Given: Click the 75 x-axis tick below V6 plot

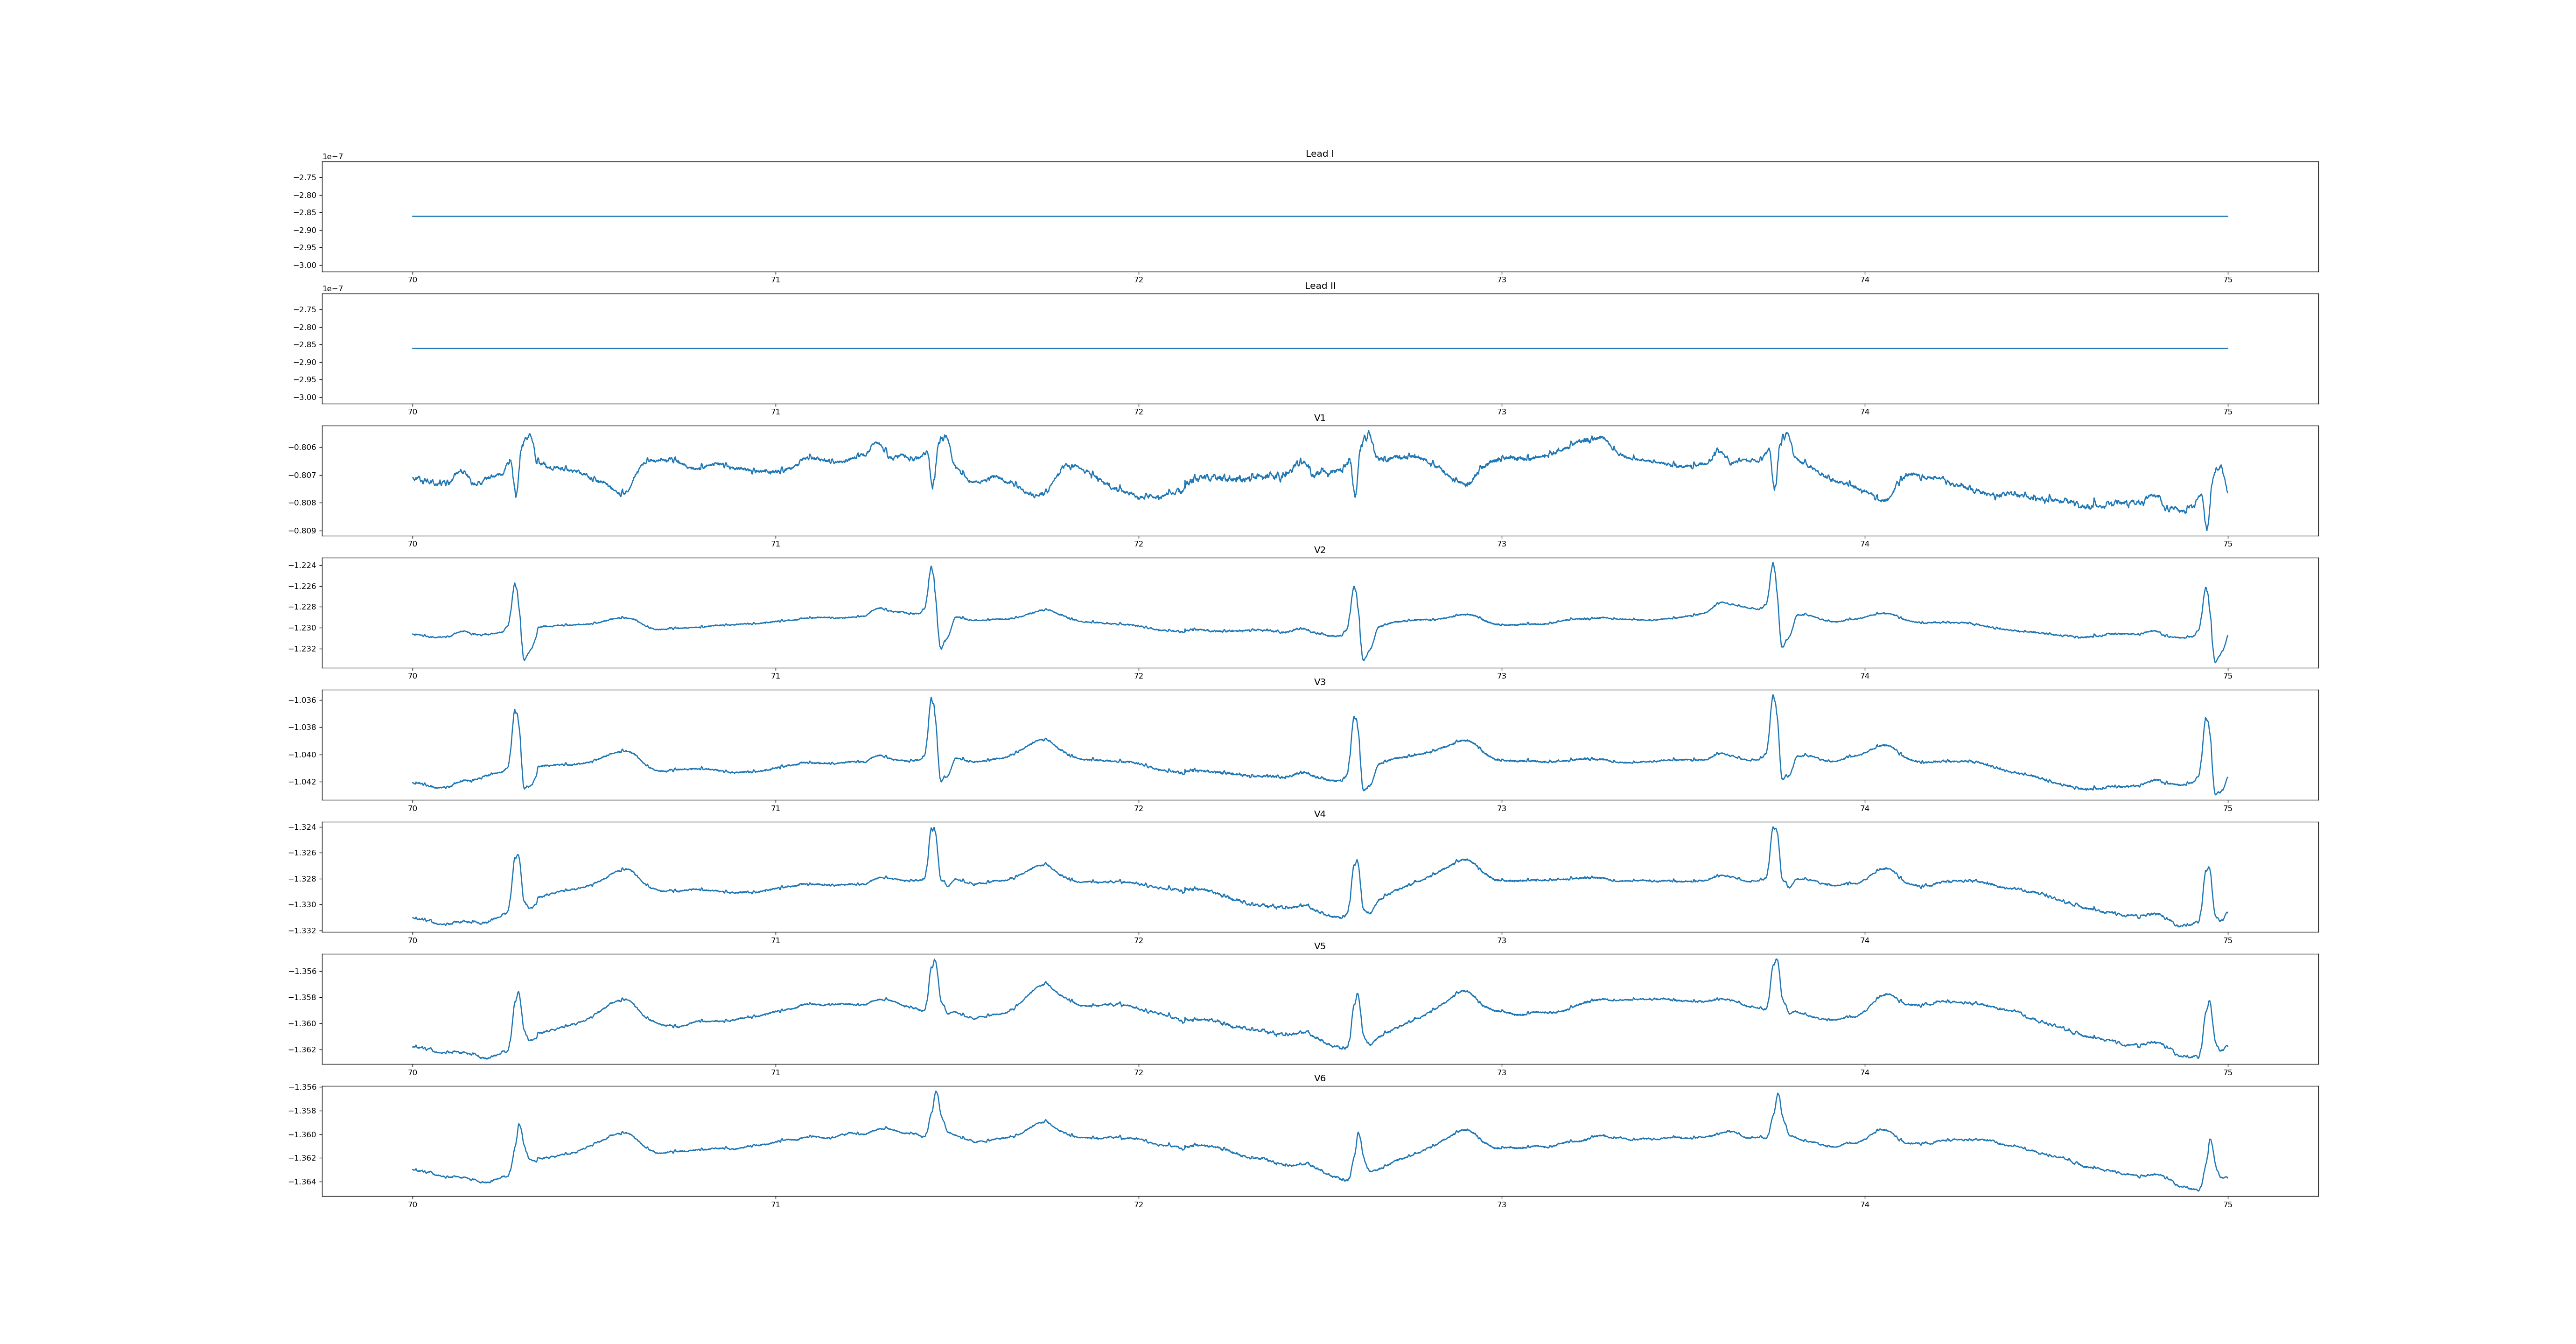Looking at the screenshot, I should [x=2227, y=1205].
